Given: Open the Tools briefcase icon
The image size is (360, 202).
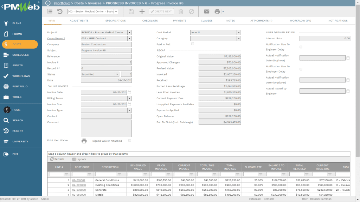Looking at the screenshot, I should click(6, 97).
